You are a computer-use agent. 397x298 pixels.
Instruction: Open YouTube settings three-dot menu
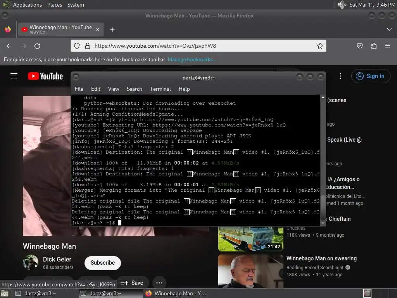(x=340, y=76)
